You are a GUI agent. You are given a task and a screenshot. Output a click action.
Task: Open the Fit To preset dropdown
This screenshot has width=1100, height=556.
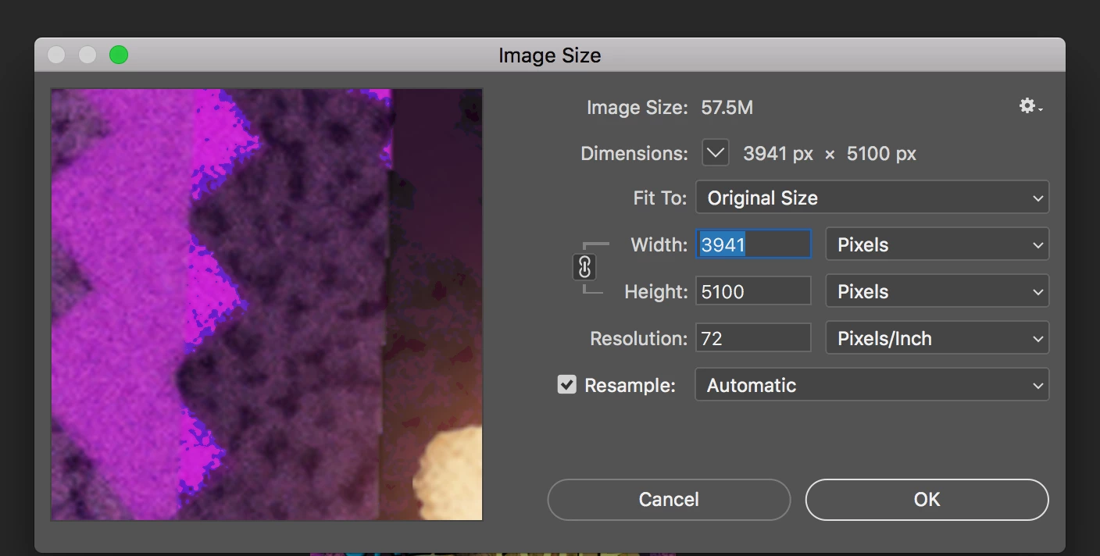[x=871, y=198]
